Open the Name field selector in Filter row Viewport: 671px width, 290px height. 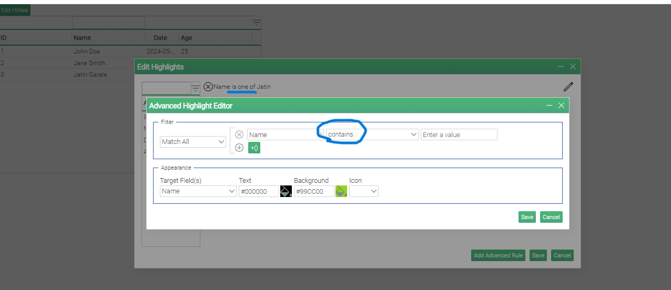pos(284,134)
